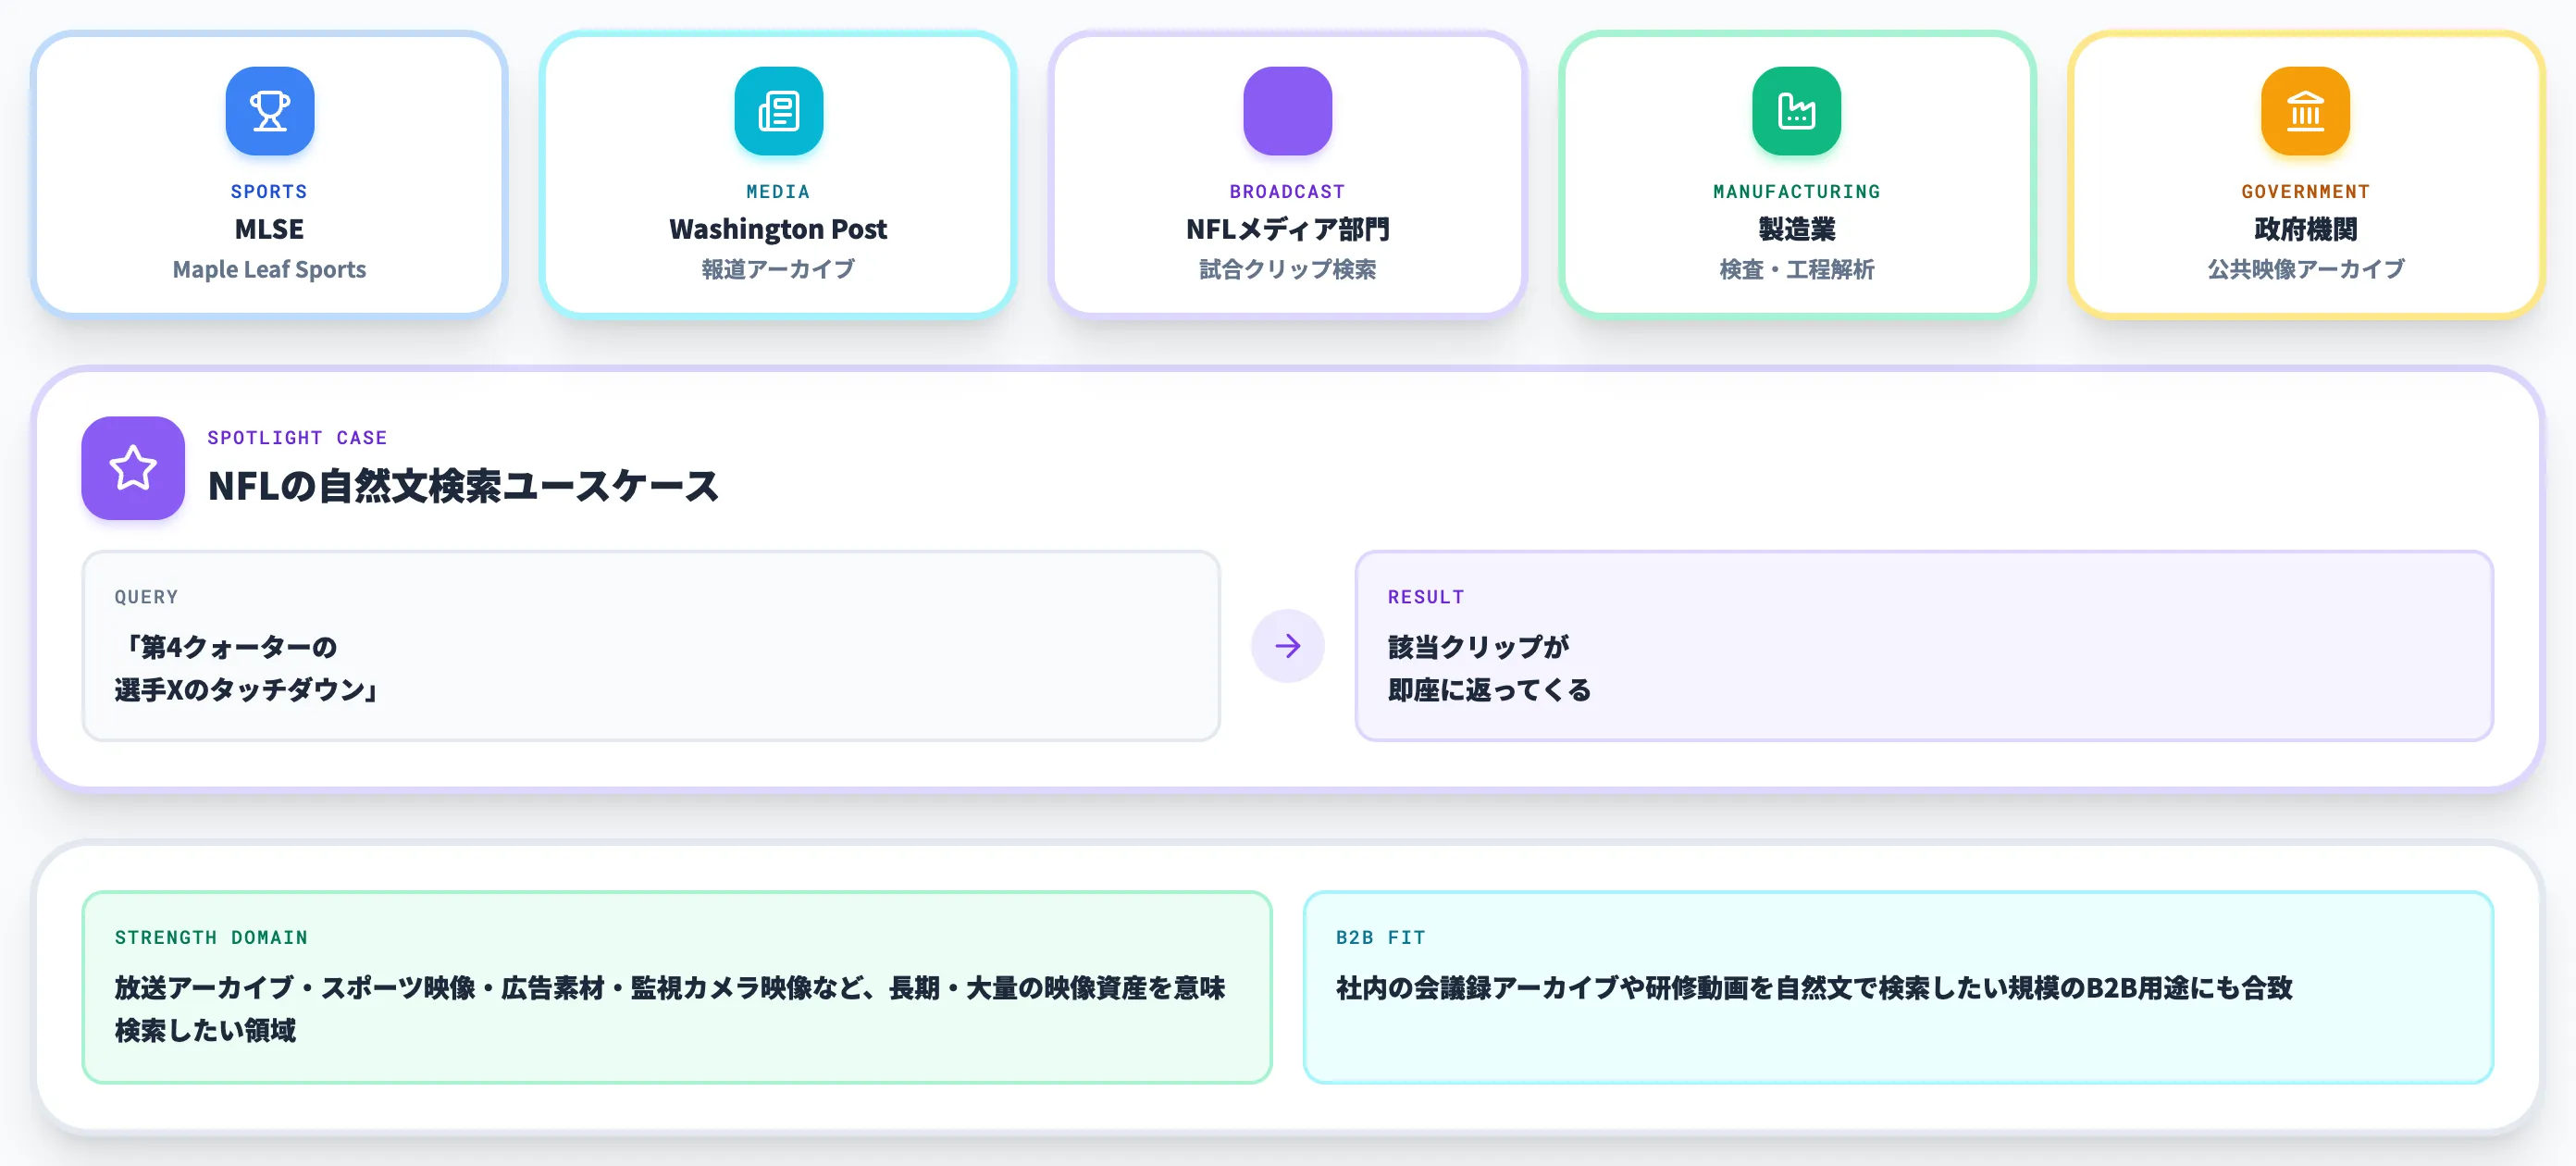Click the 第4クォーターの query text

tap(245, 668)
